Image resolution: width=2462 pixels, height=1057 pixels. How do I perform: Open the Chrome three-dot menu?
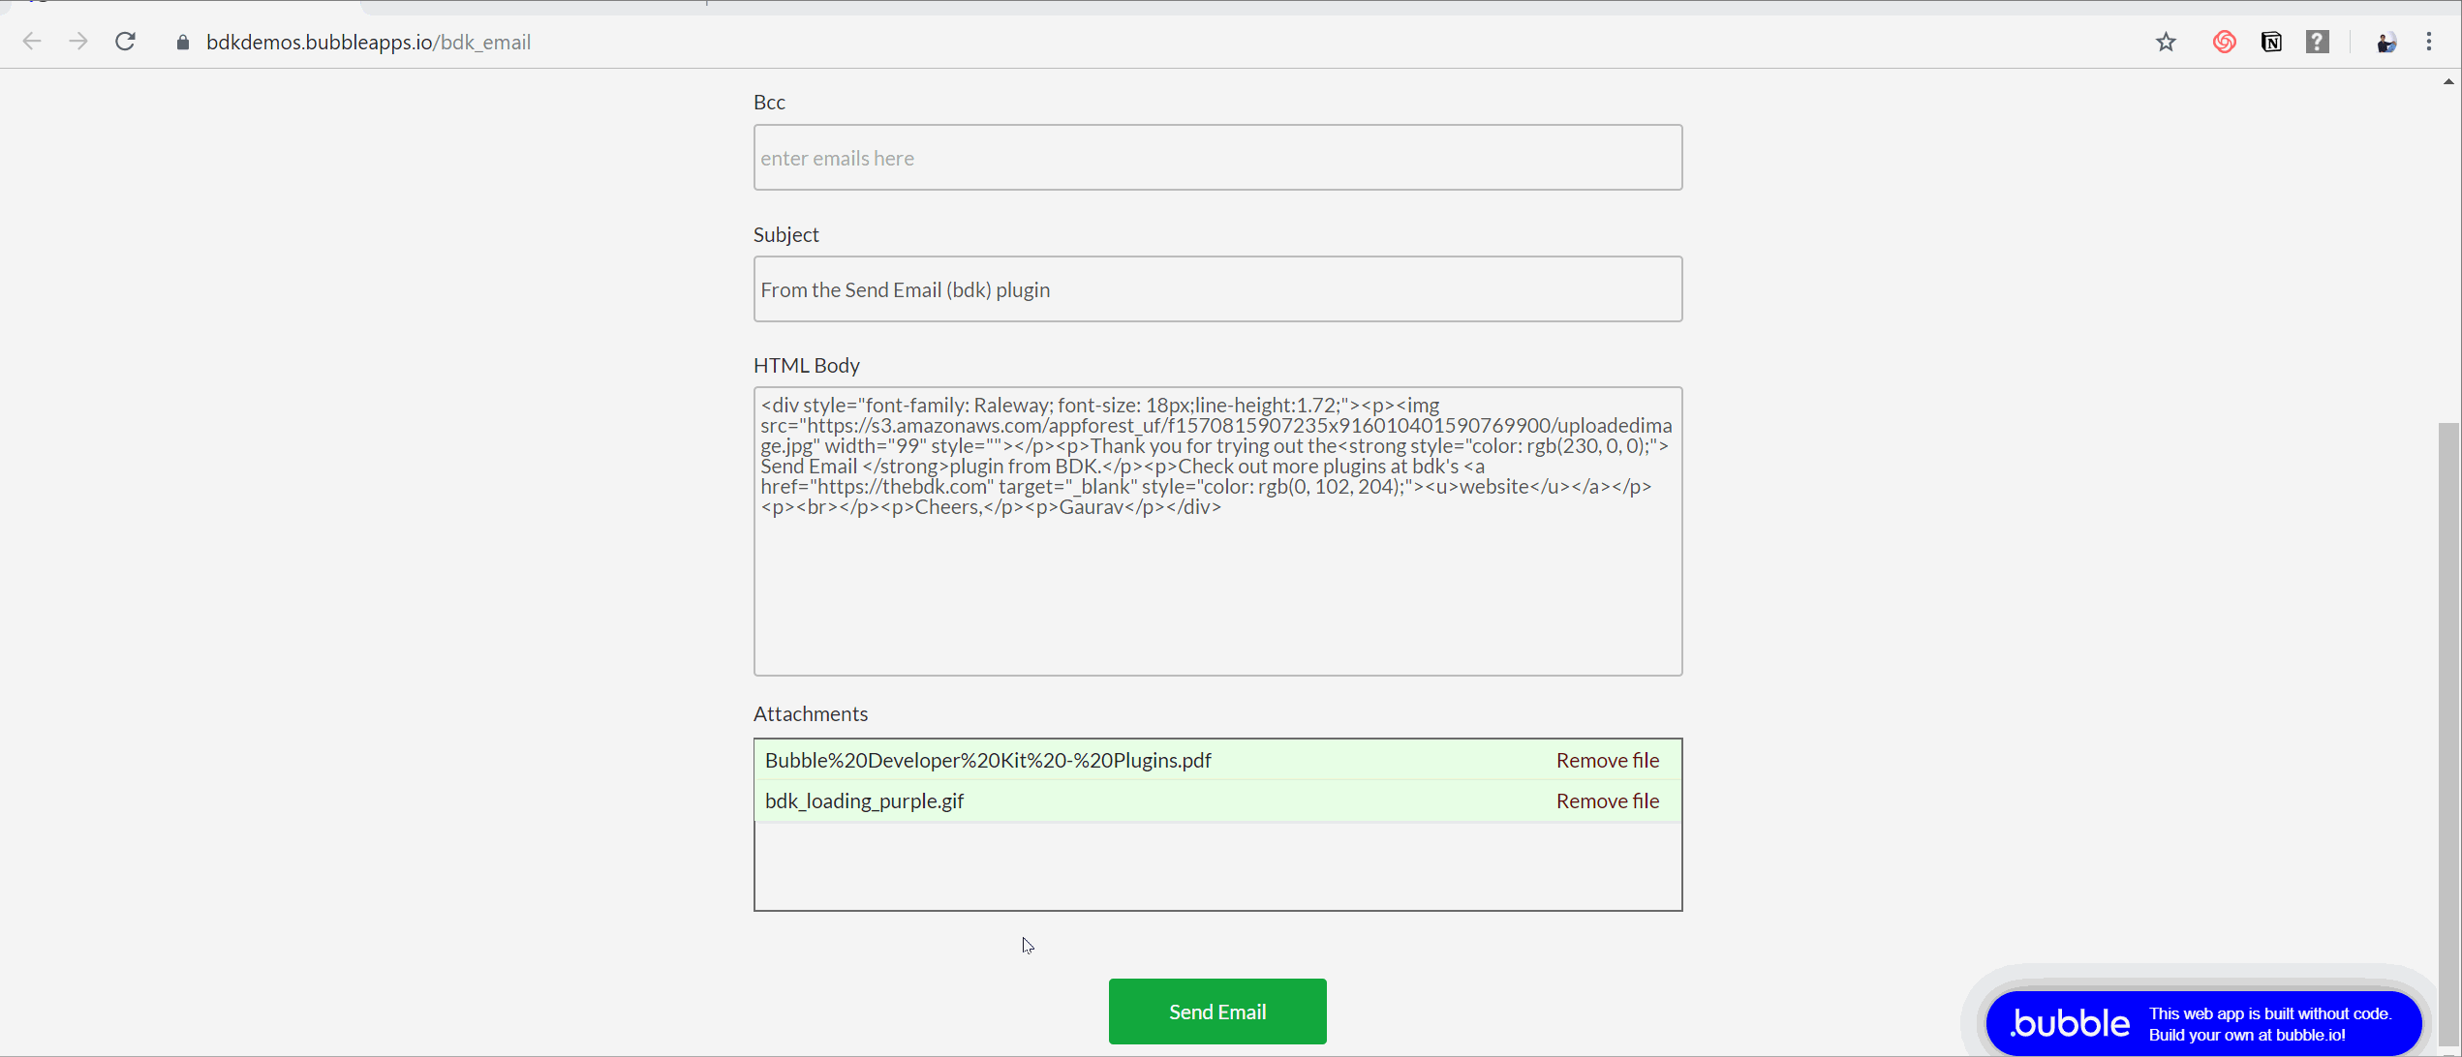click(2429, 42)
